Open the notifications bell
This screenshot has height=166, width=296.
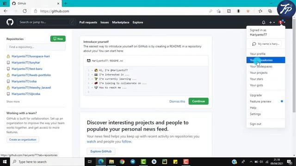click(x=264, y=23)
